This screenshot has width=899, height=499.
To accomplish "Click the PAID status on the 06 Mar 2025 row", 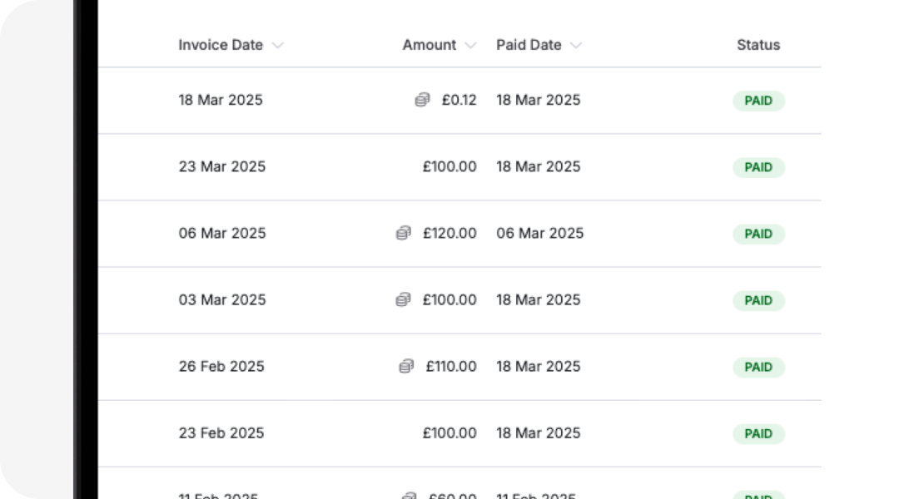I will [x=758, y=234].
